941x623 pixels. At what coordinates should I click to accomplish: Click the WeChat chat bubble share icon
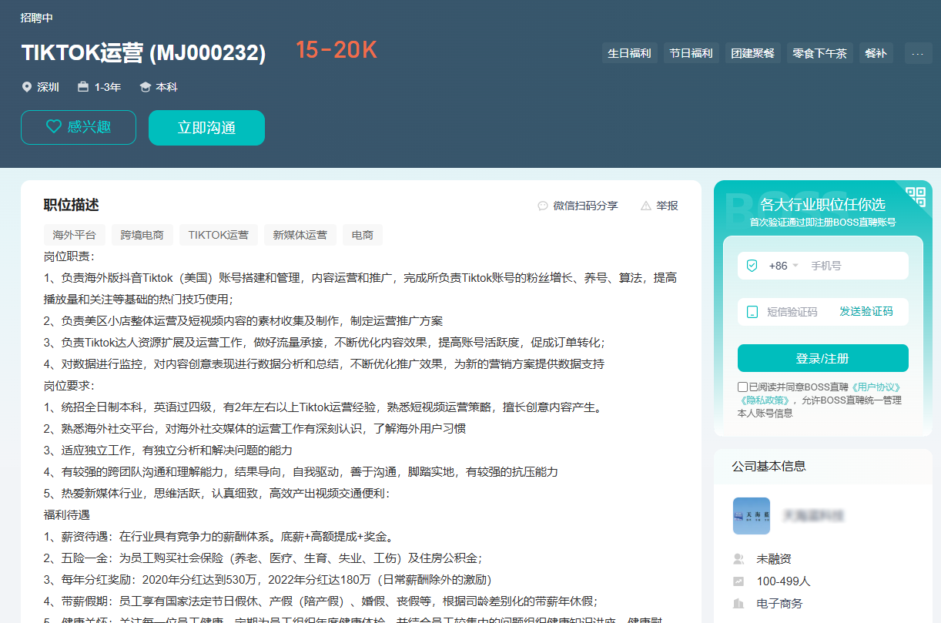tap(543, 206)
